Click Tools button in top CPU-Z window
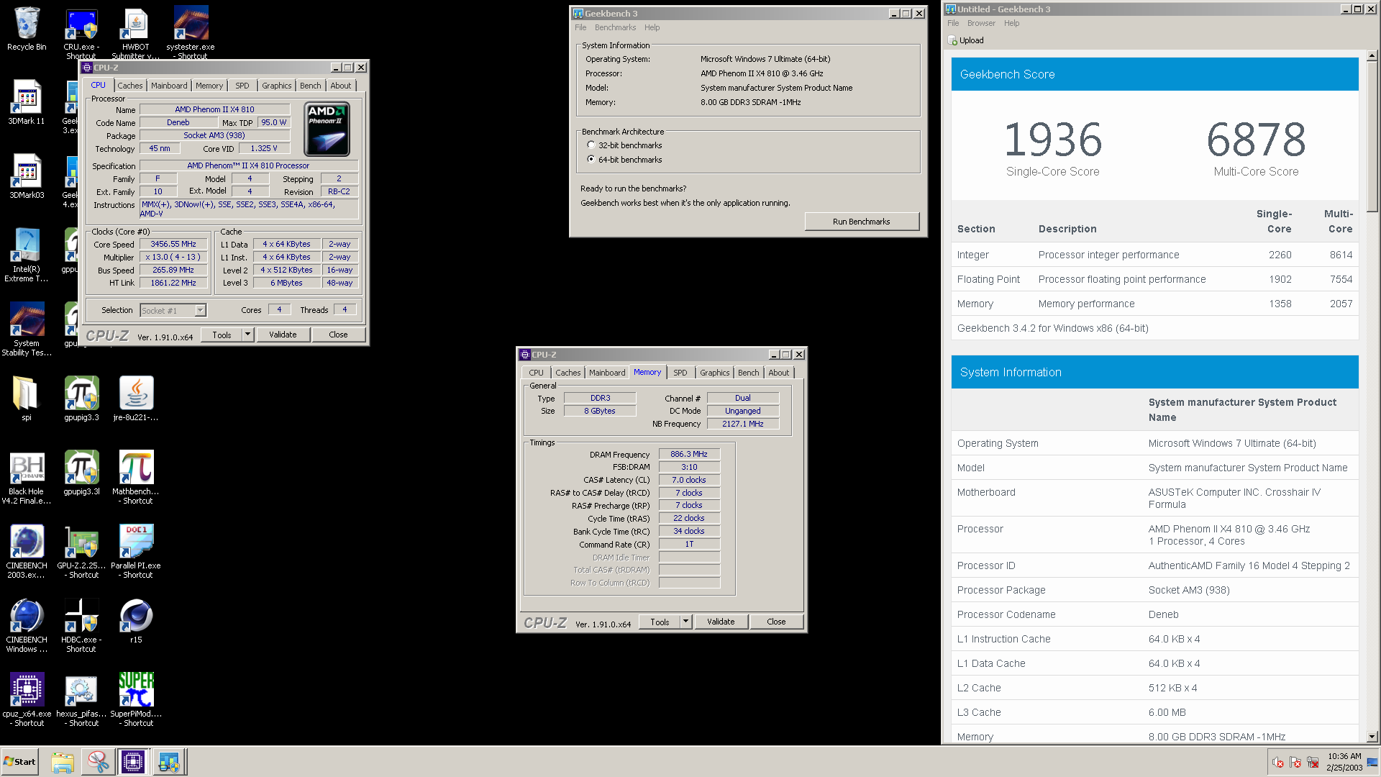The image size is (1381, 777). (222, 335)
